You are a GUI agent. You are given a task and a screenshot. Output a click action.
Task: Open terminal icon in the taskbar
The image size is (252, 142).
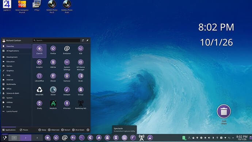(82, 138)
